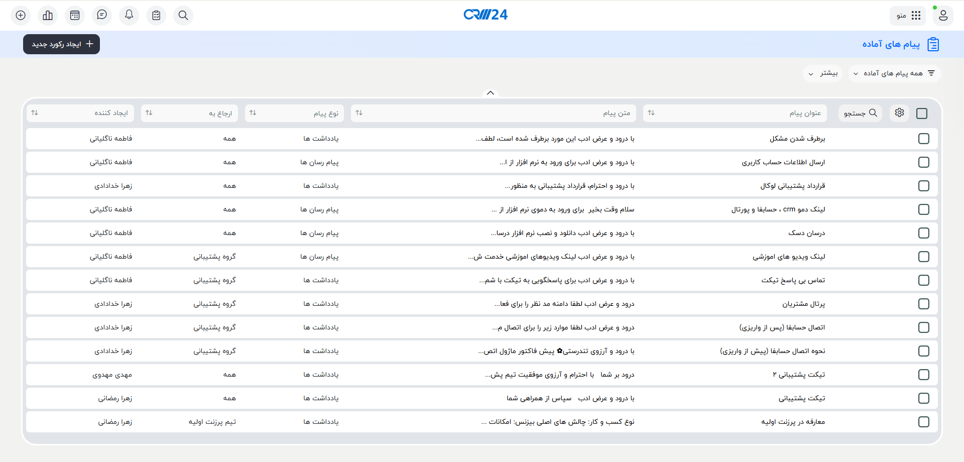This screenshot has height=462, width=964.
Task: Expand the بیشتر dropdown
Action: 822,73
